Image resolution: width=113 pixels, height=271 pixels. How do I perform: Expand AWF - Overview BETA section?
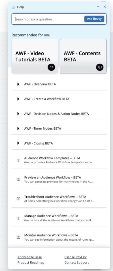click(59, 84)
